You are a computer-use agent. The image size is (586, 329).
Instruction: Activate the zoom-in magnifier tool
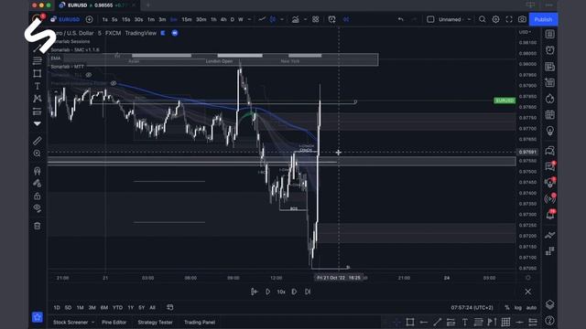click(37, 154)
